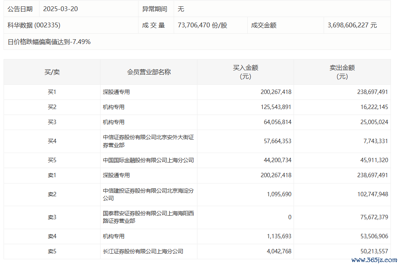
Task: Click the 卖1 row label
Action: click(52, 175)
